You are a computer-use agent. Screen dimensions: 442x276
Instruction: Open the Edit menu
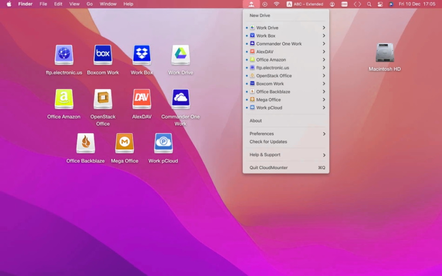pyautogui.click(x=58, y=4)
